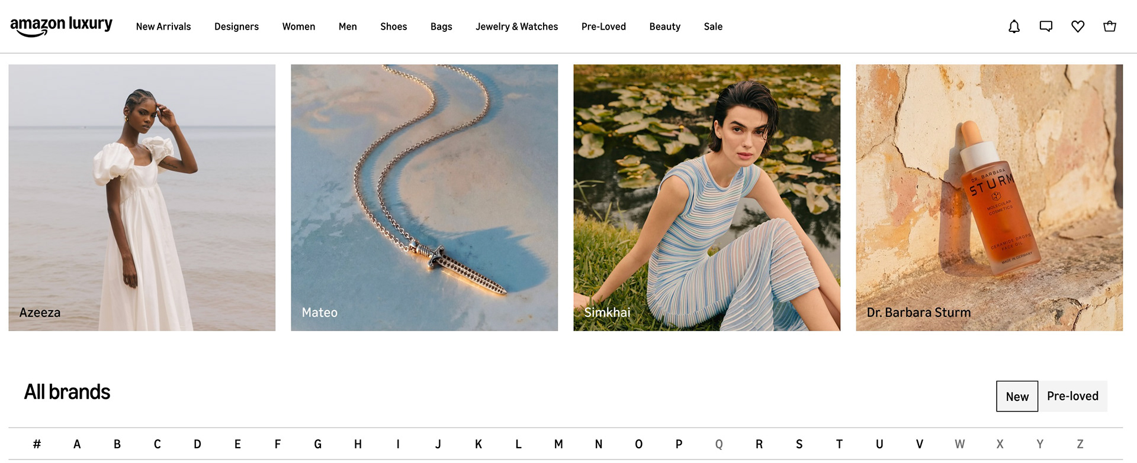Jump to brands starting with B
Screen dimensions: 1137x463
(117, 444)
